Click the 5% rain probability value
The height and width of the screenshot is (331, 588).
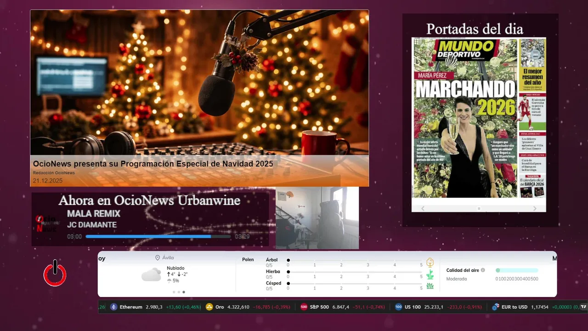click(x=176, y=281)
